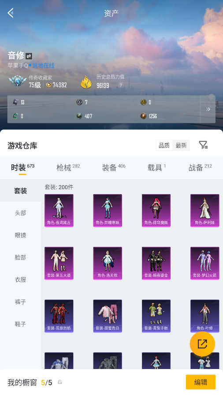Select the 套装 category in sidebar
This screenshot has width=223, height=395.
(x=20, y=191)
